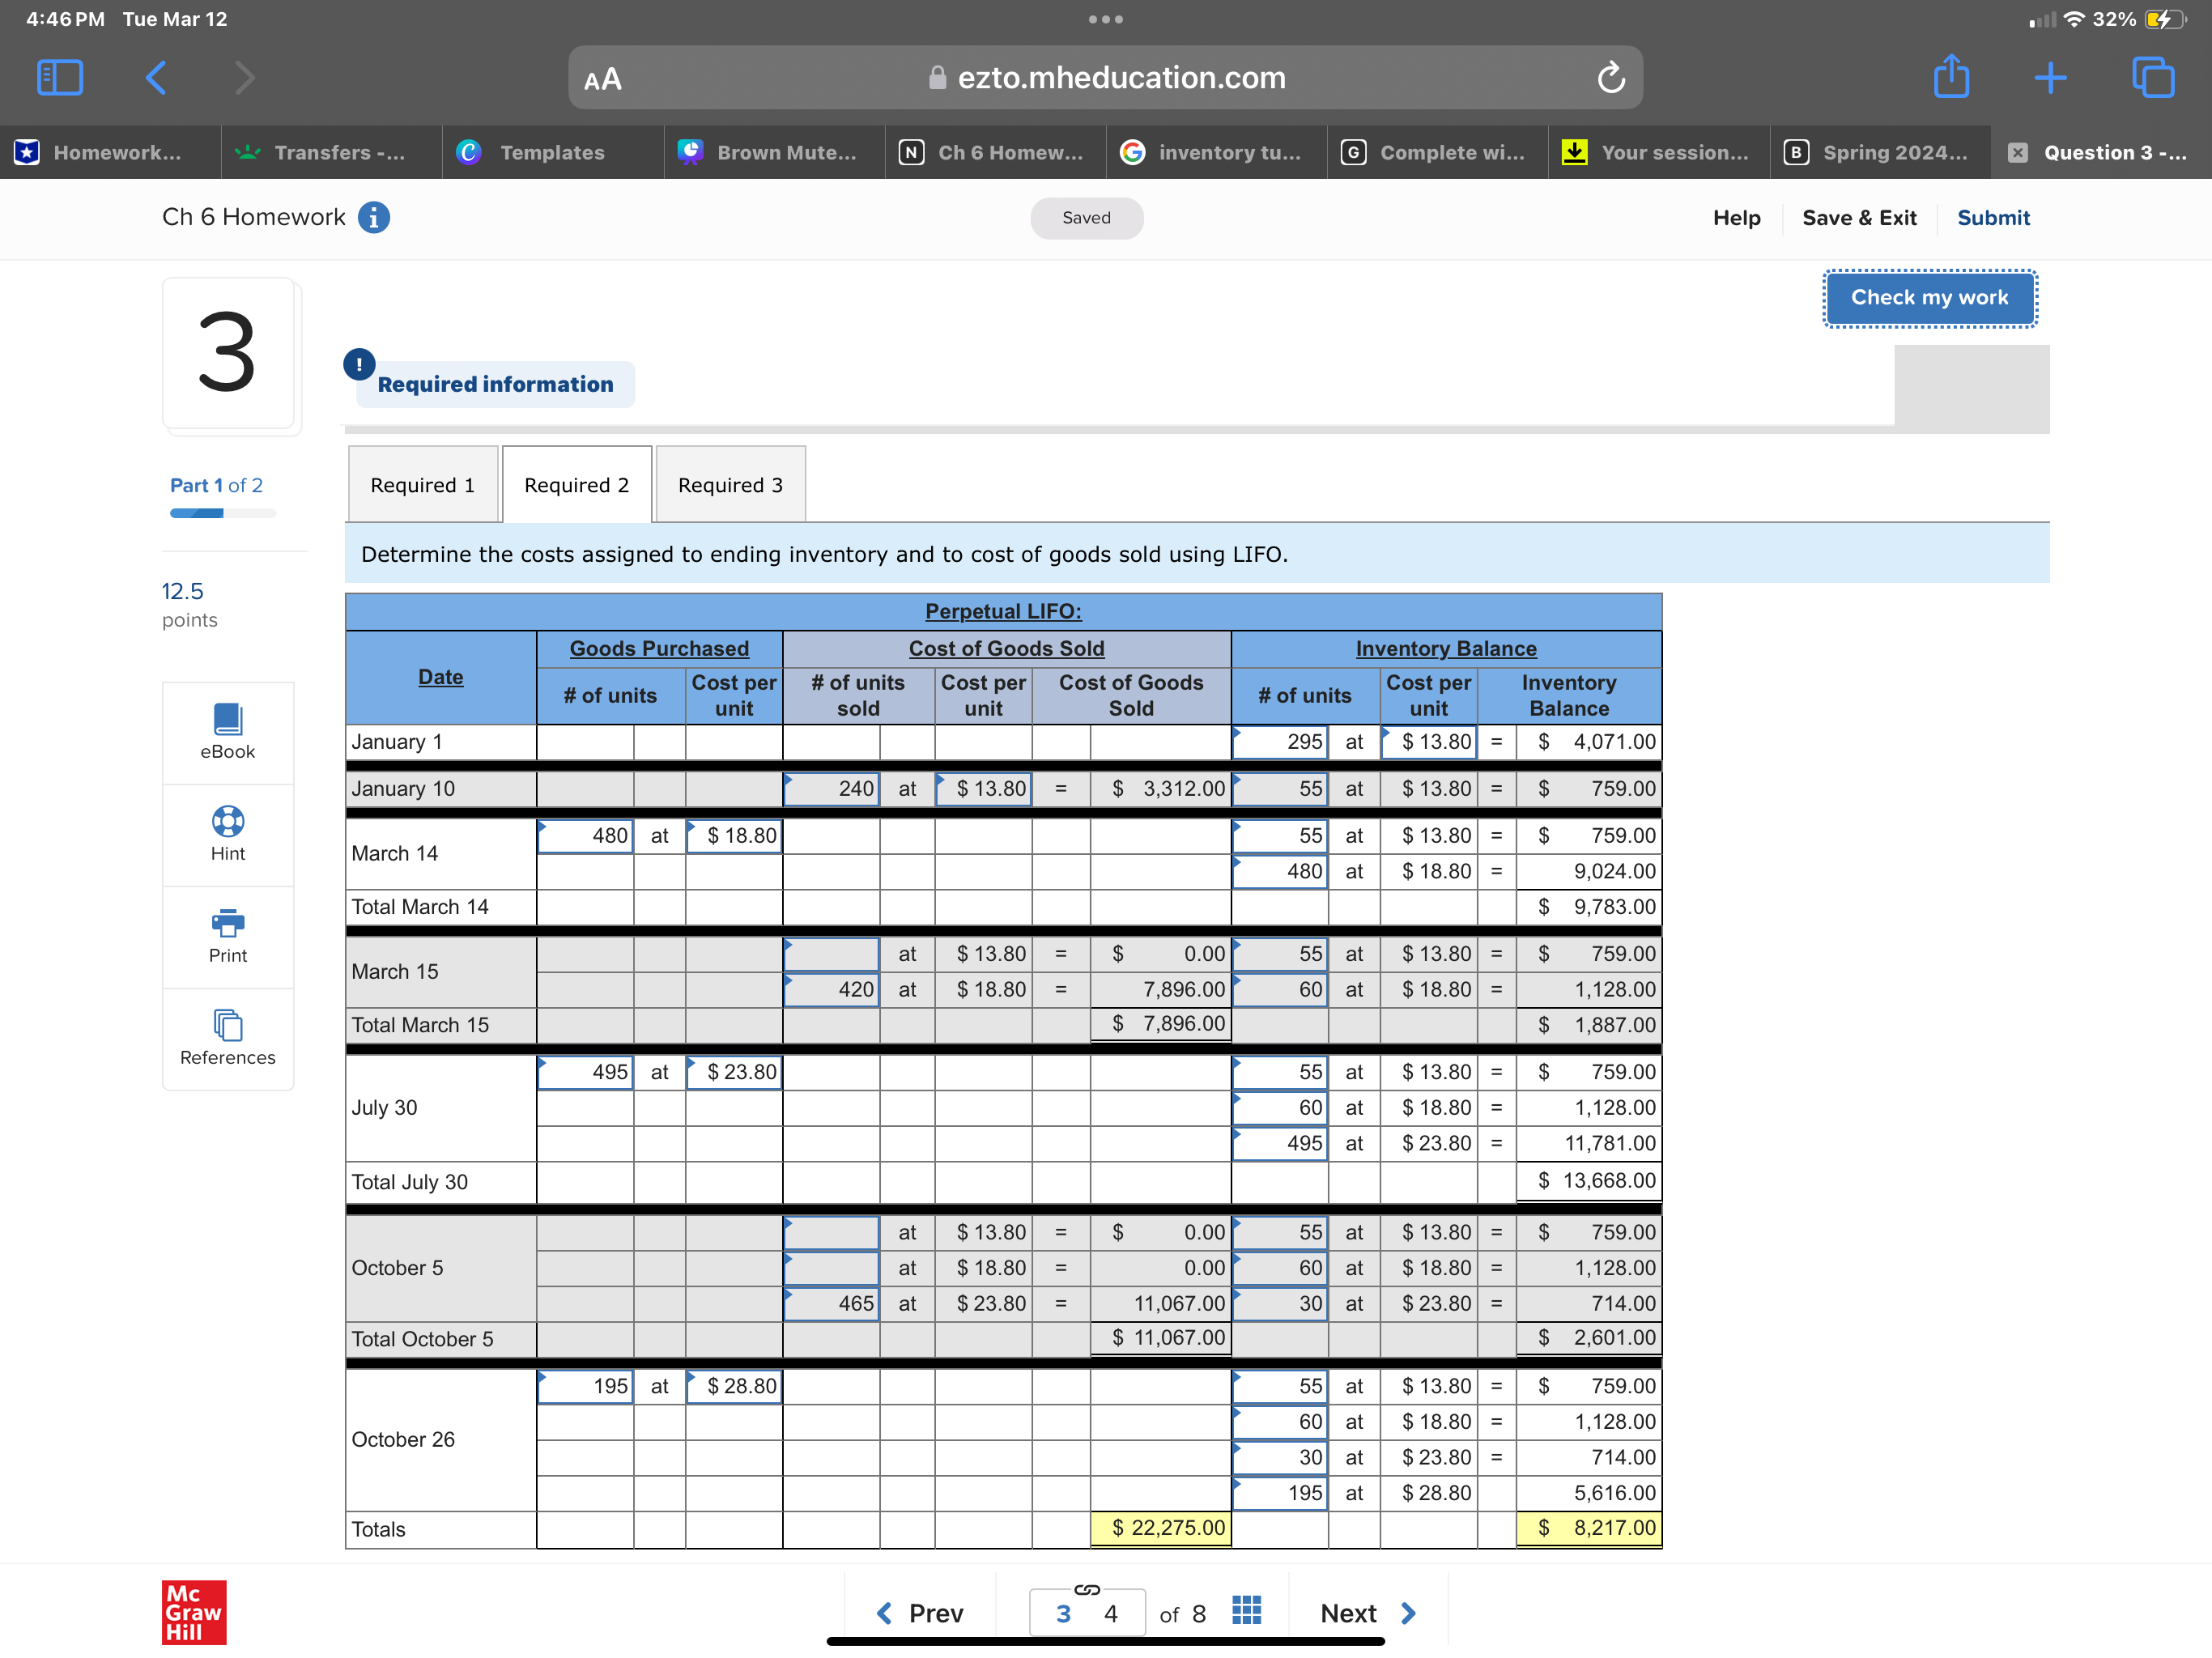Image resolution: width=2212 pixels, height=1658 pixels.
Task: Toggle the Safari sidebar button
Action: (x=59, y=77)
